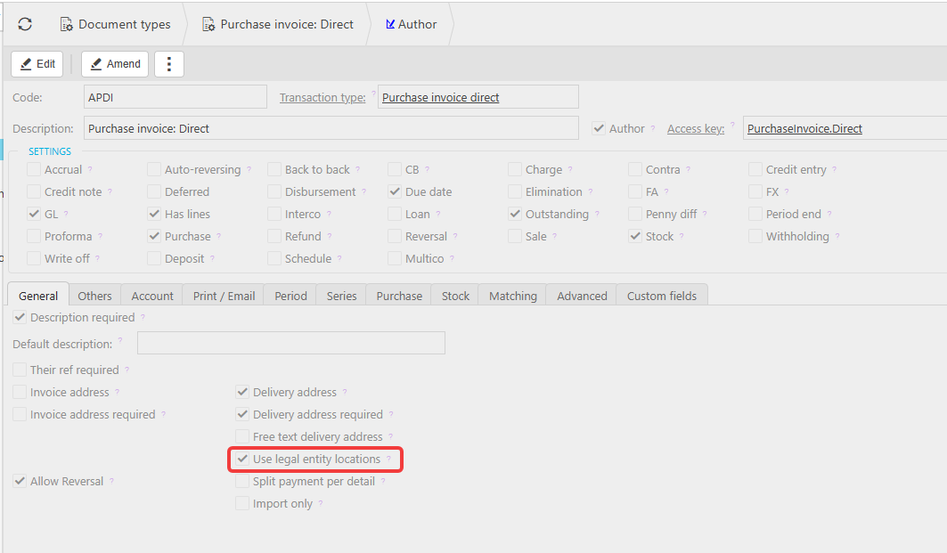Screen dimensions: 947x553
Task: Open the Series tab
Action: [x=341, y=296]
